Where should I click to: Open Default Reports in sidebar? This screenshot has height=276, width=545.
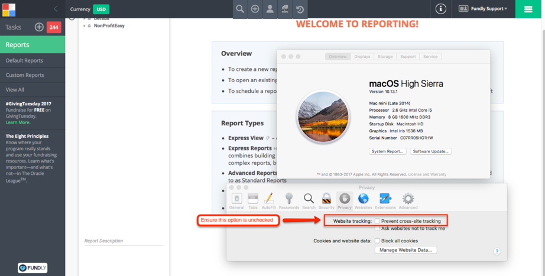pyautogui.click(x=33, y=60)
